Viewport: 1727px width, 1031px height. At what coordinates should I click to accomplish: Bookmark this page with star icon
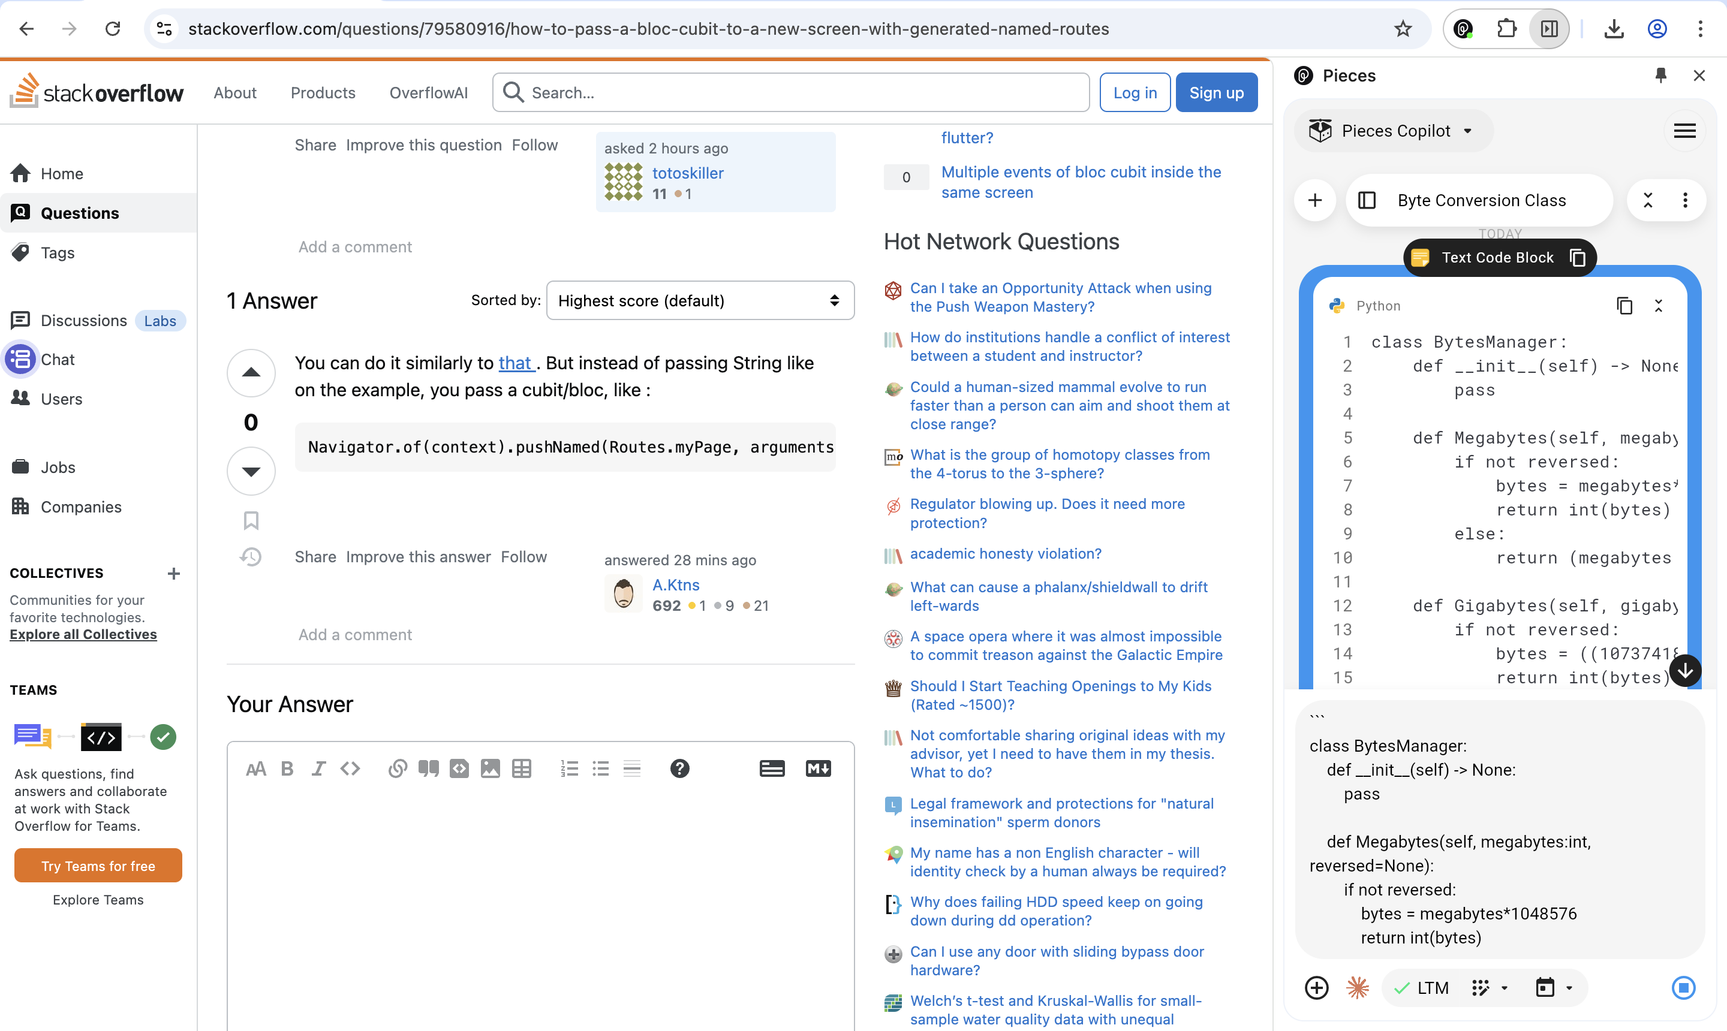(1403, 29)
